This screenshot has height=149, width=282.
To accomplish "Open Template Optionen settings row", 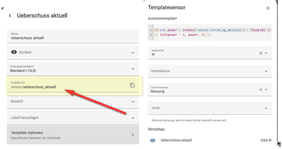I will (x=73, y=135).
